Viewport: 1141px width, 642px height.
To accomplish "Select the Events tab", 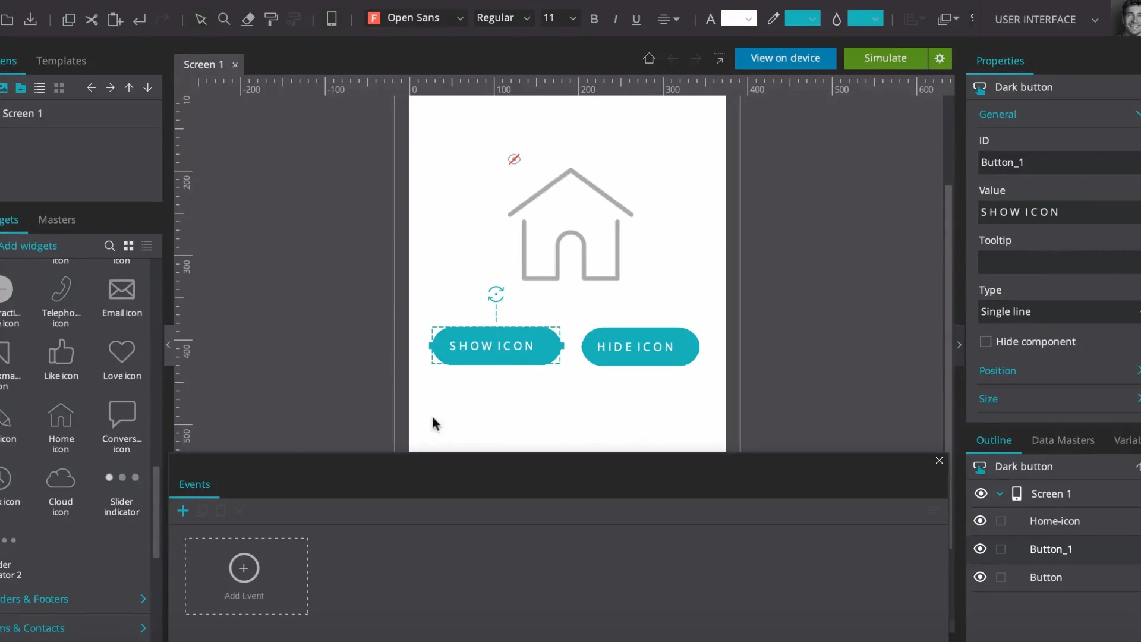I will (x=194, y=484).
